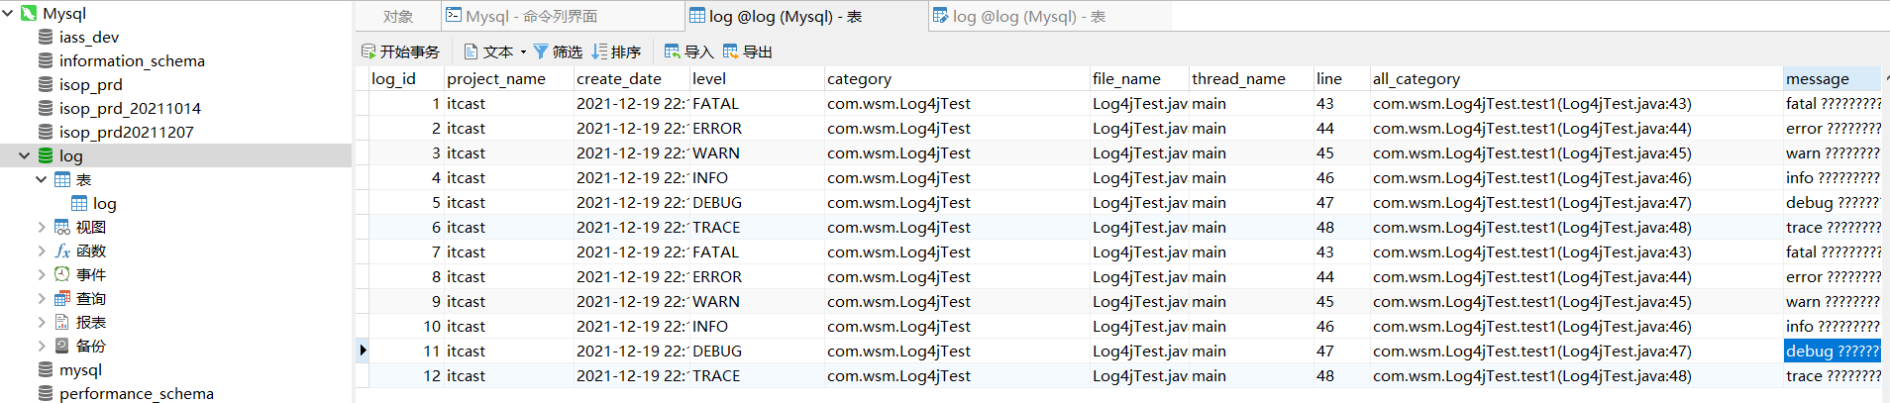Click the Export (导出) toolbar icon
The image size is (1890, 403).
[731, 51]
